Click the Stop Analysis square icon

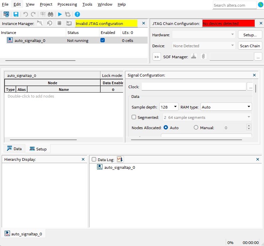click(x=59, y=23)
